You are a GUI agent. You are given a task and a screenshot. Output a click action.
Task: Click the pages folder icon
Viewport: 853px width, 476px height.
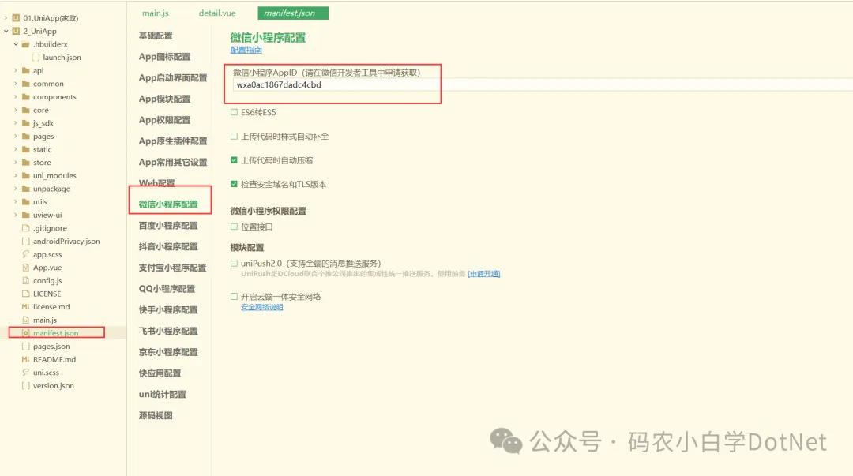point(25,136)
